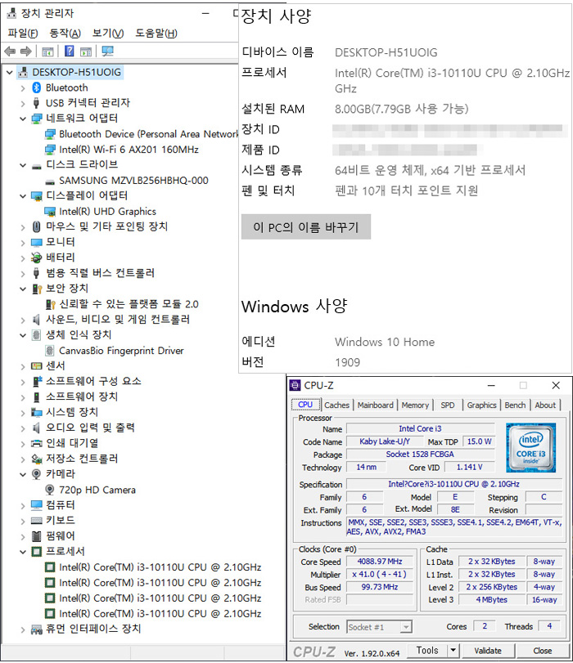Collapse the 디스플레이 어댑터 node
This screenshot has height=663, width=573.
click(x=23, y=196)
